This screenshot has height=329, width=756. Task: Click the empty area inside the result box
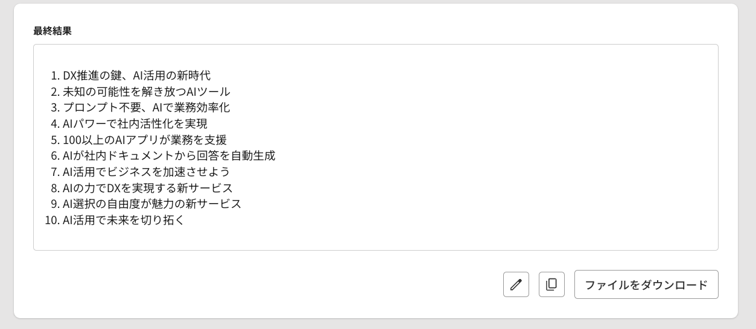(483, 151)
